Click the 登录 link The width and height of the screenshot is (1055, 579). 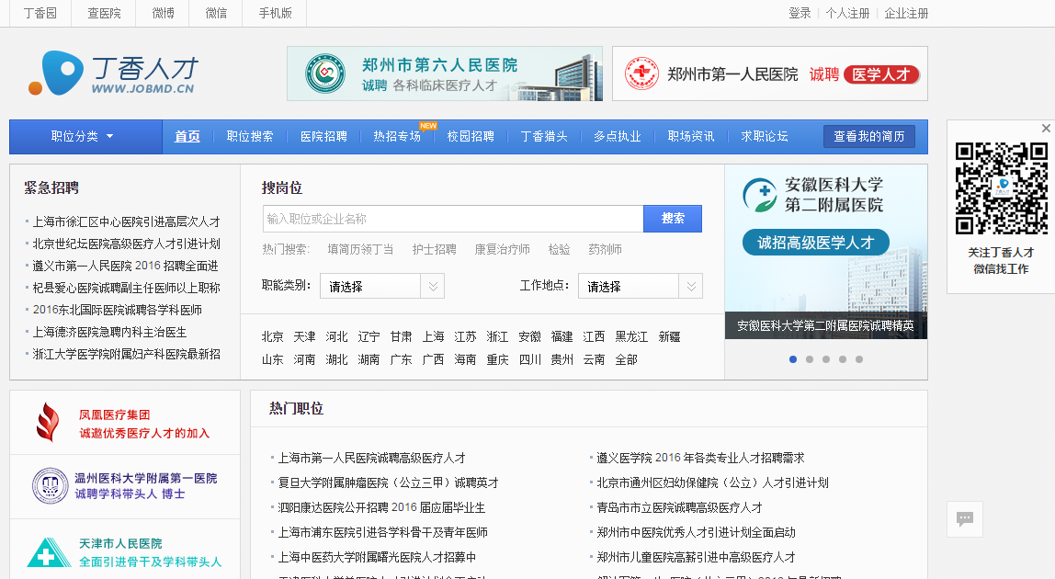click(800, 14)
